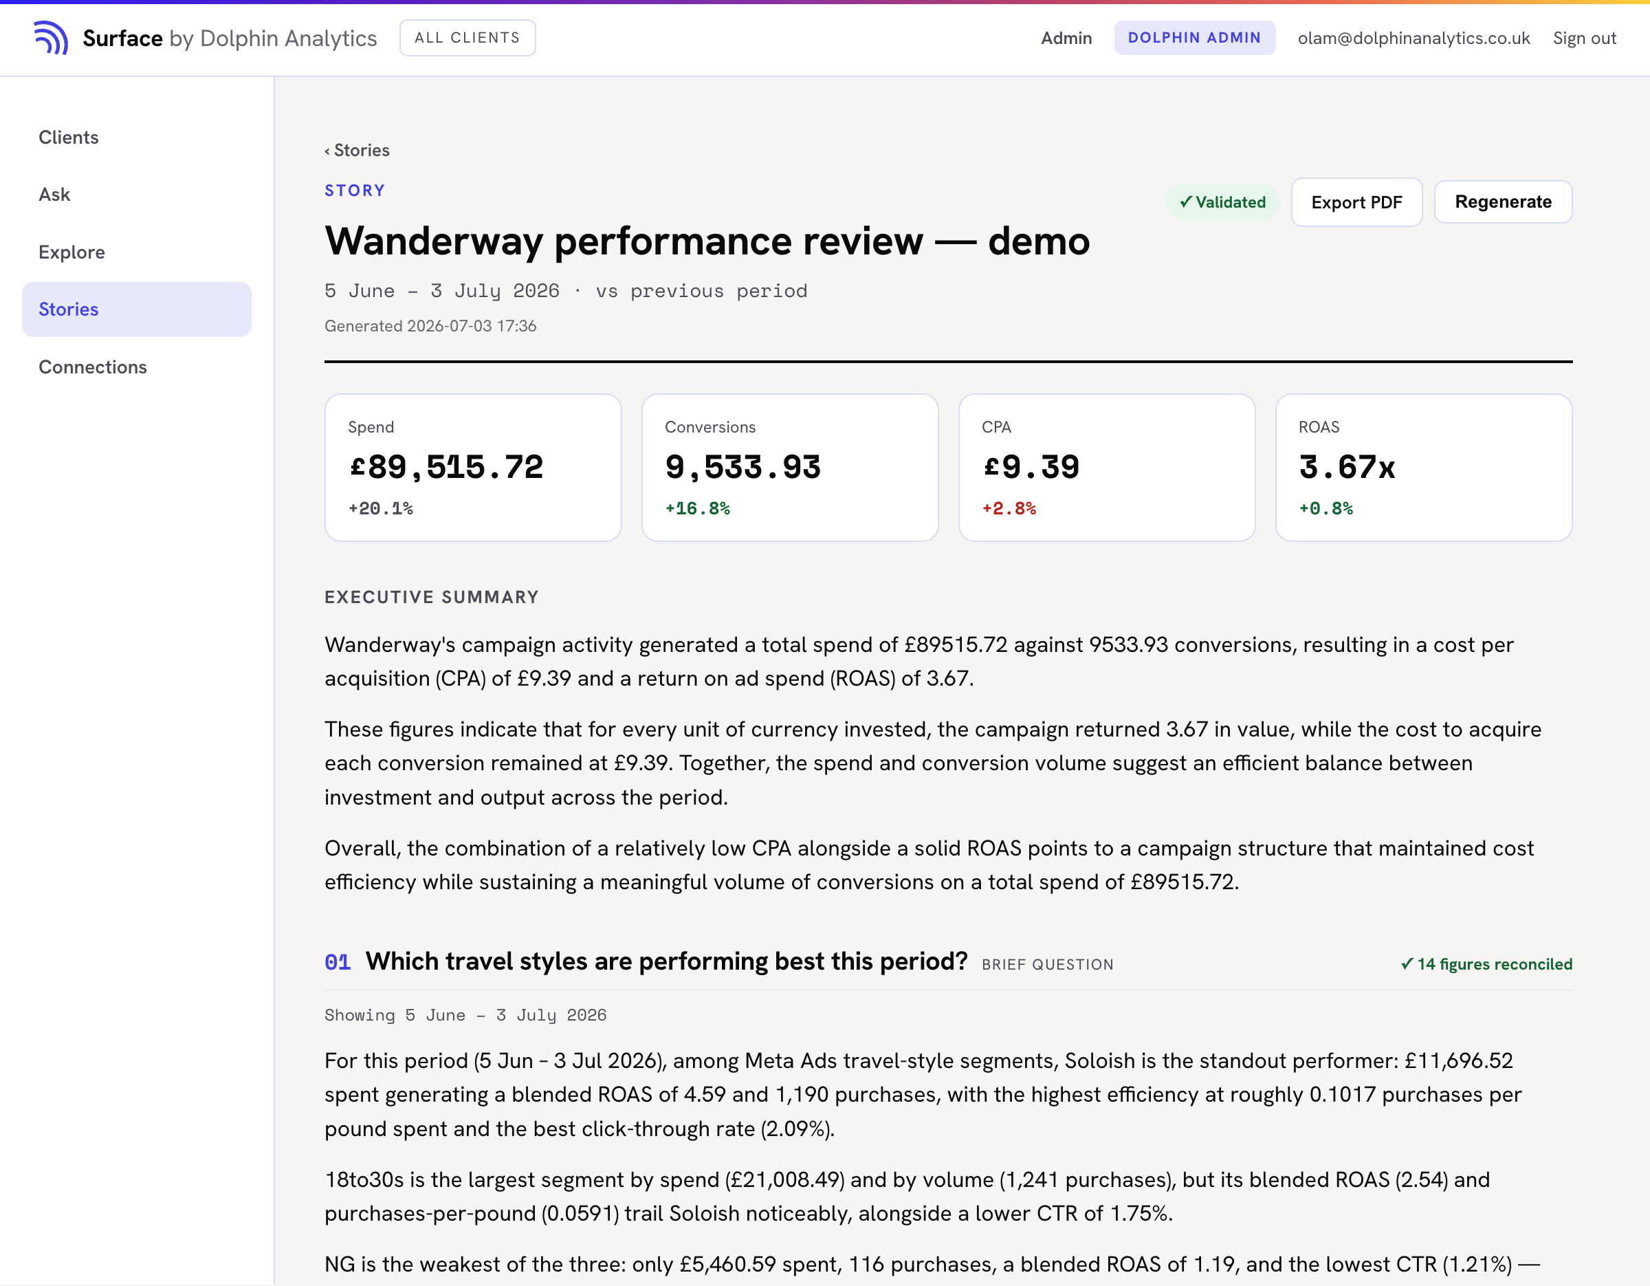Export the story as PDF
This screenshot has width=1650, height=1286.
pyautogui.click(x=1357, y=202)
